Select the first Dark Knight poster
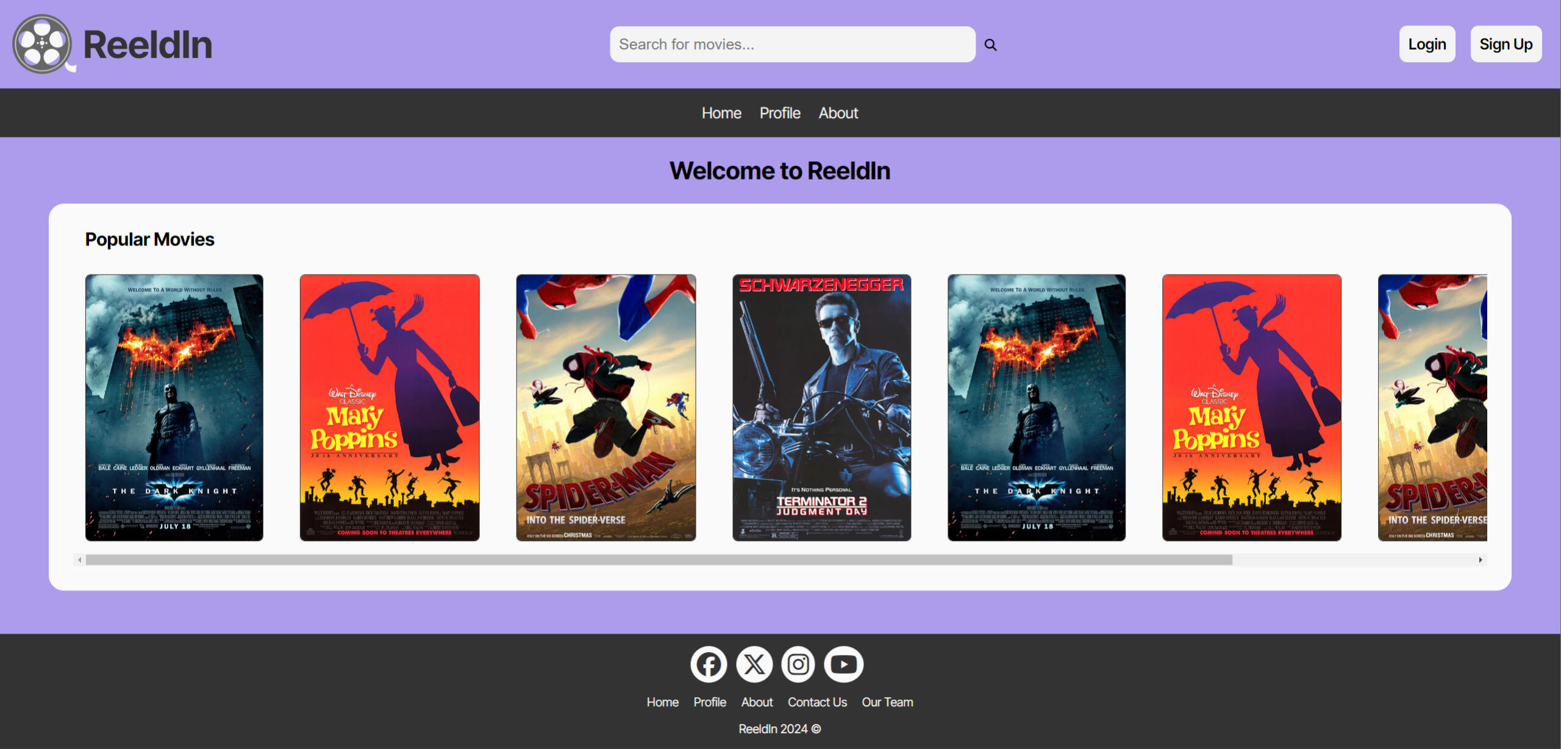 pos(174,407)
